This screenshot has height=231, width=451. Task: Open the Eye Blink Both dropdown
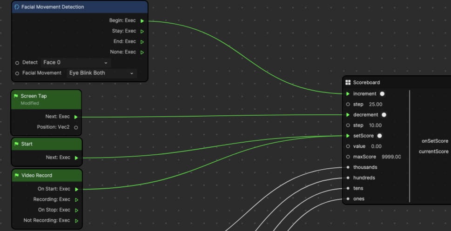(x=102, y=73)
